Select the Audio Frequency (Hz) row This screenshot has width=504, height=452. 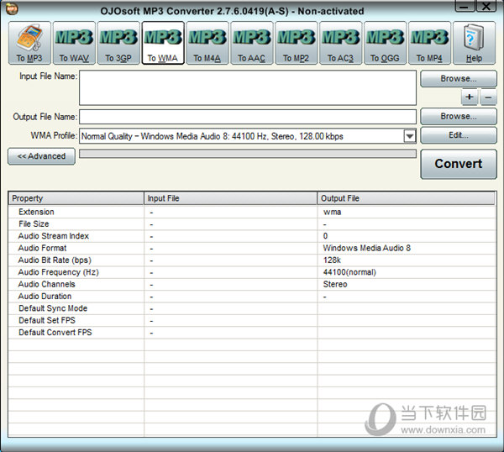(x=252, y=272)
